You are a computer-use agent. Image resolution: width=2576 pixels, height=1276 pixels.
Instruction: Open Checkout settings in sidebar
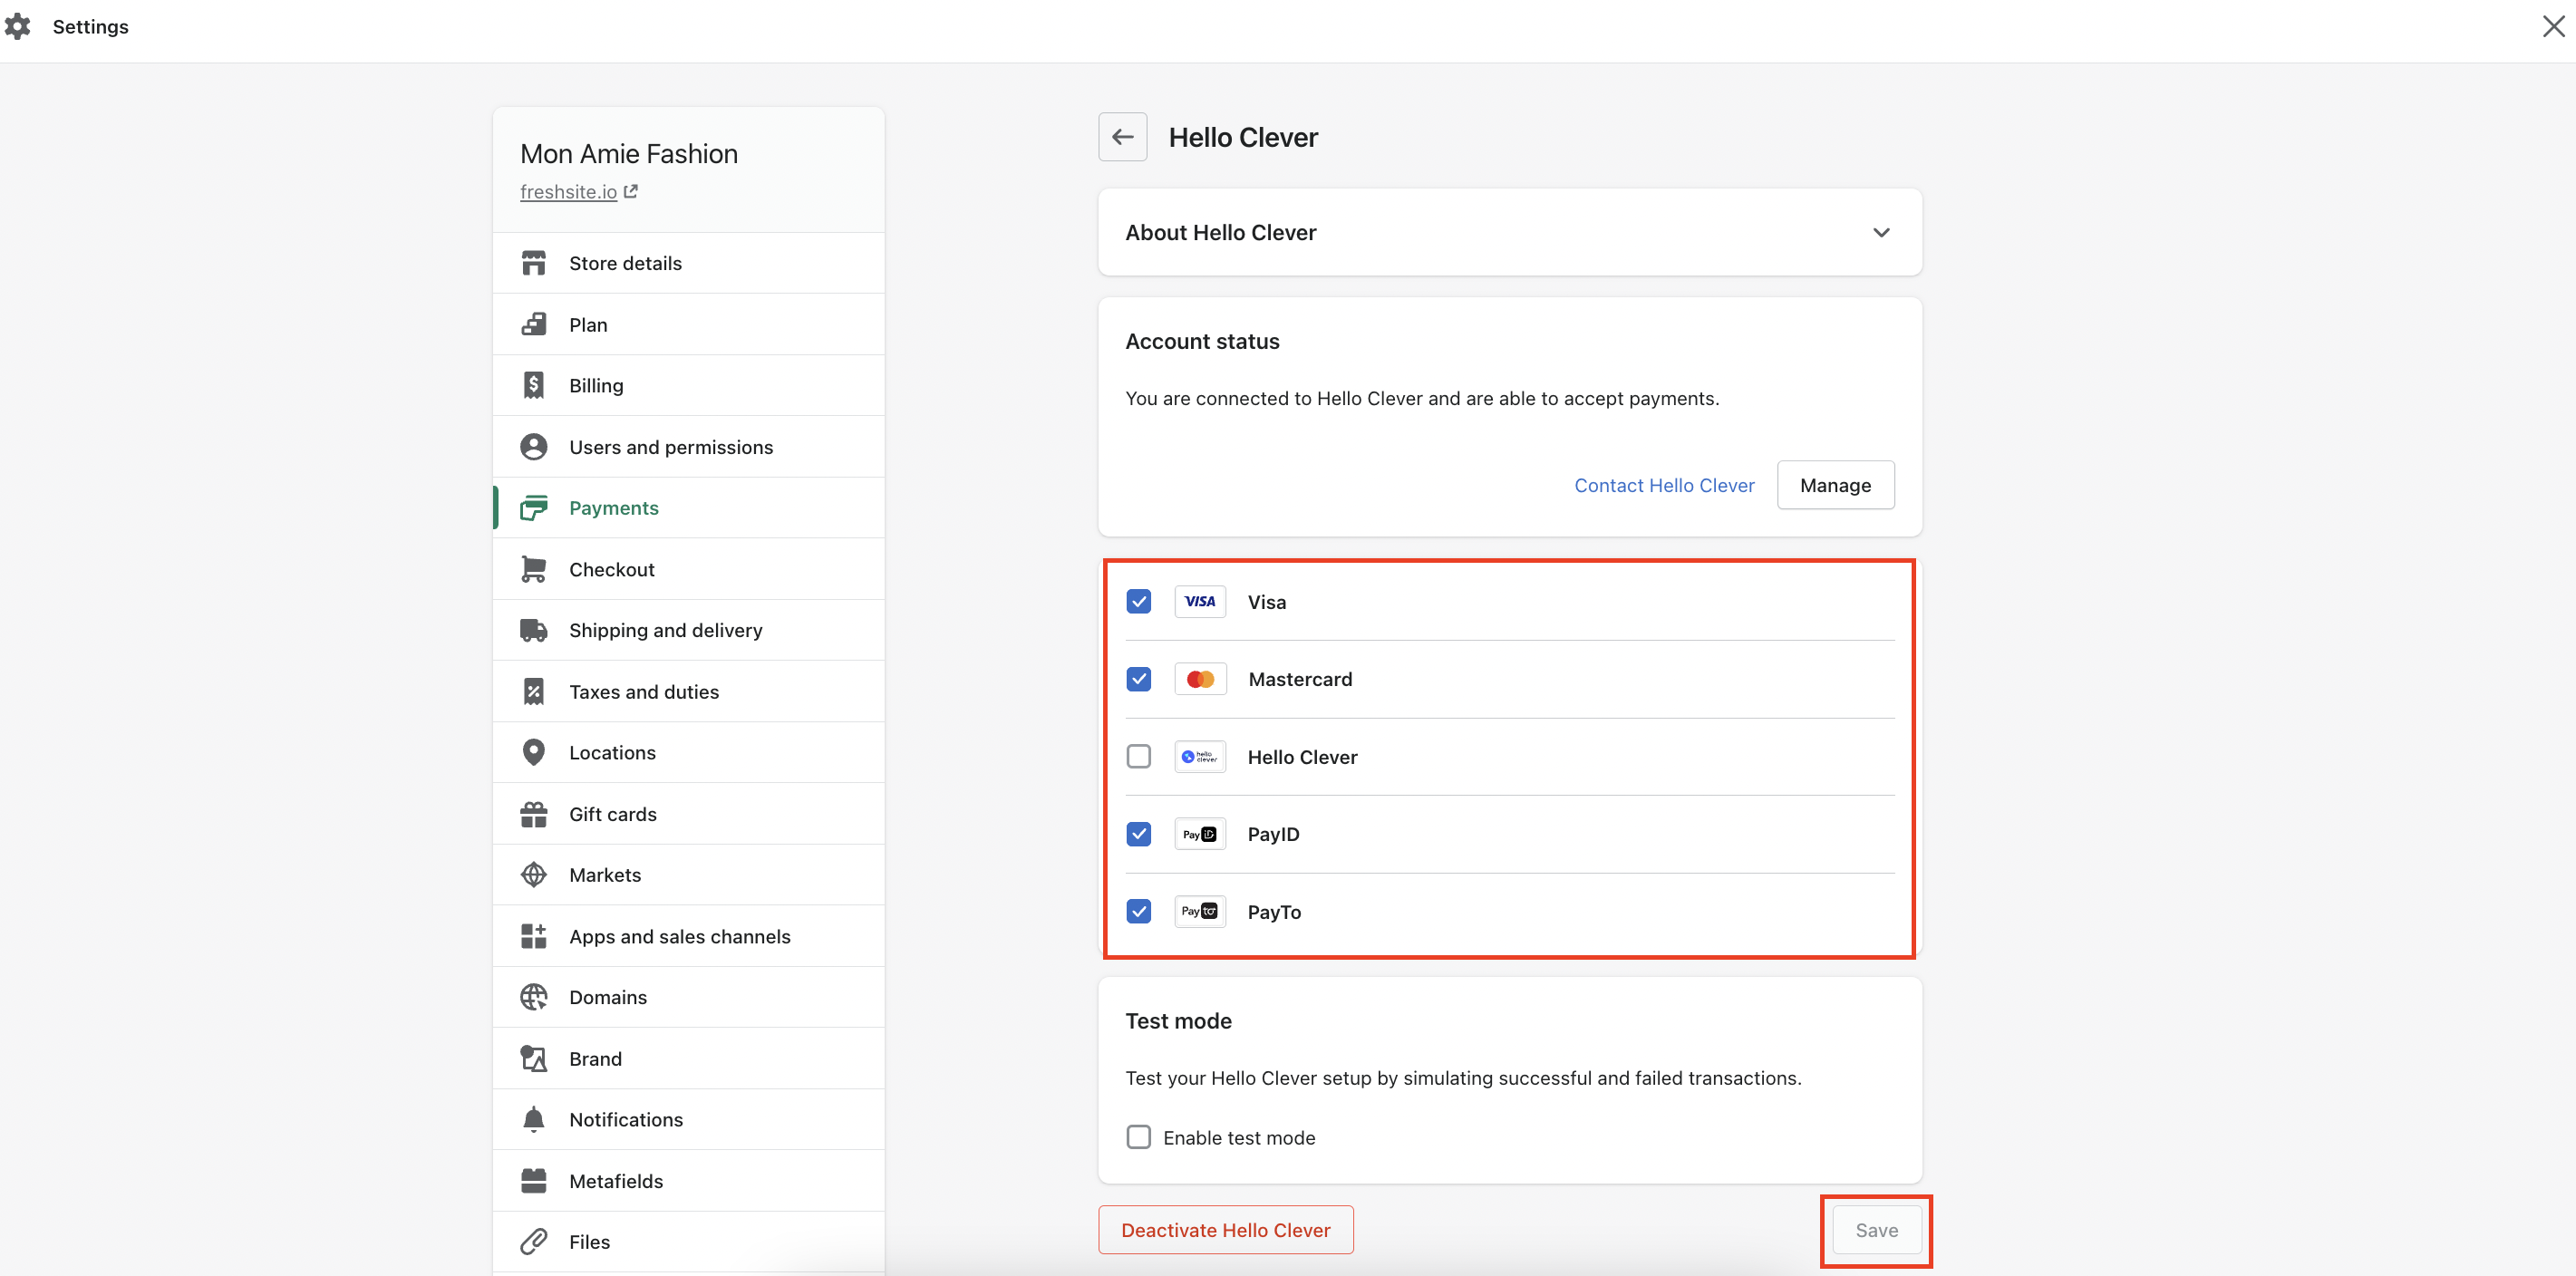(x=611, y=569)
